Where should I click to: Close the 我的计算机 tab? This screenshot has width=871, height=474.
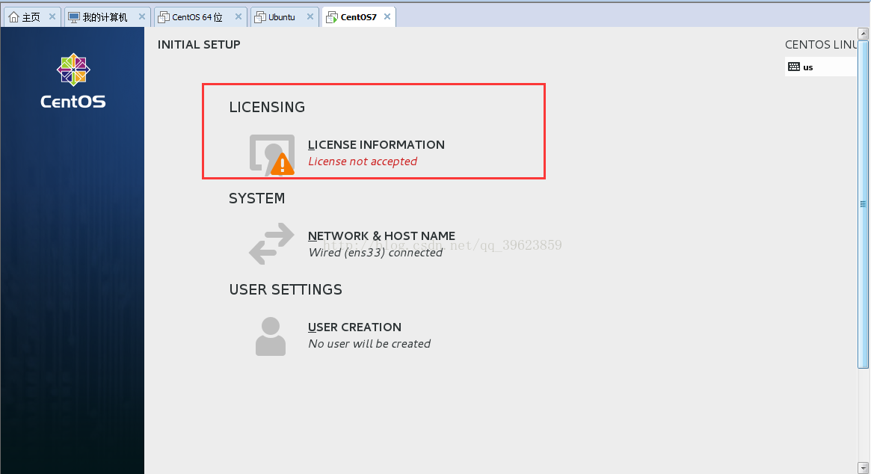142,16
